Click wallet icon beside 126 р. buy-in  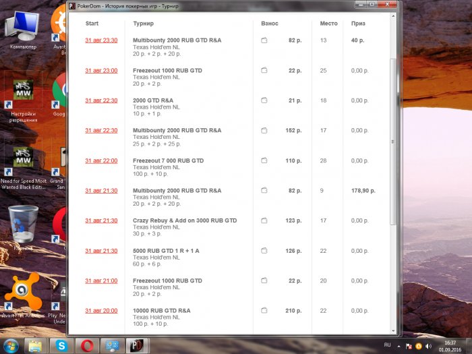point(264,250)
